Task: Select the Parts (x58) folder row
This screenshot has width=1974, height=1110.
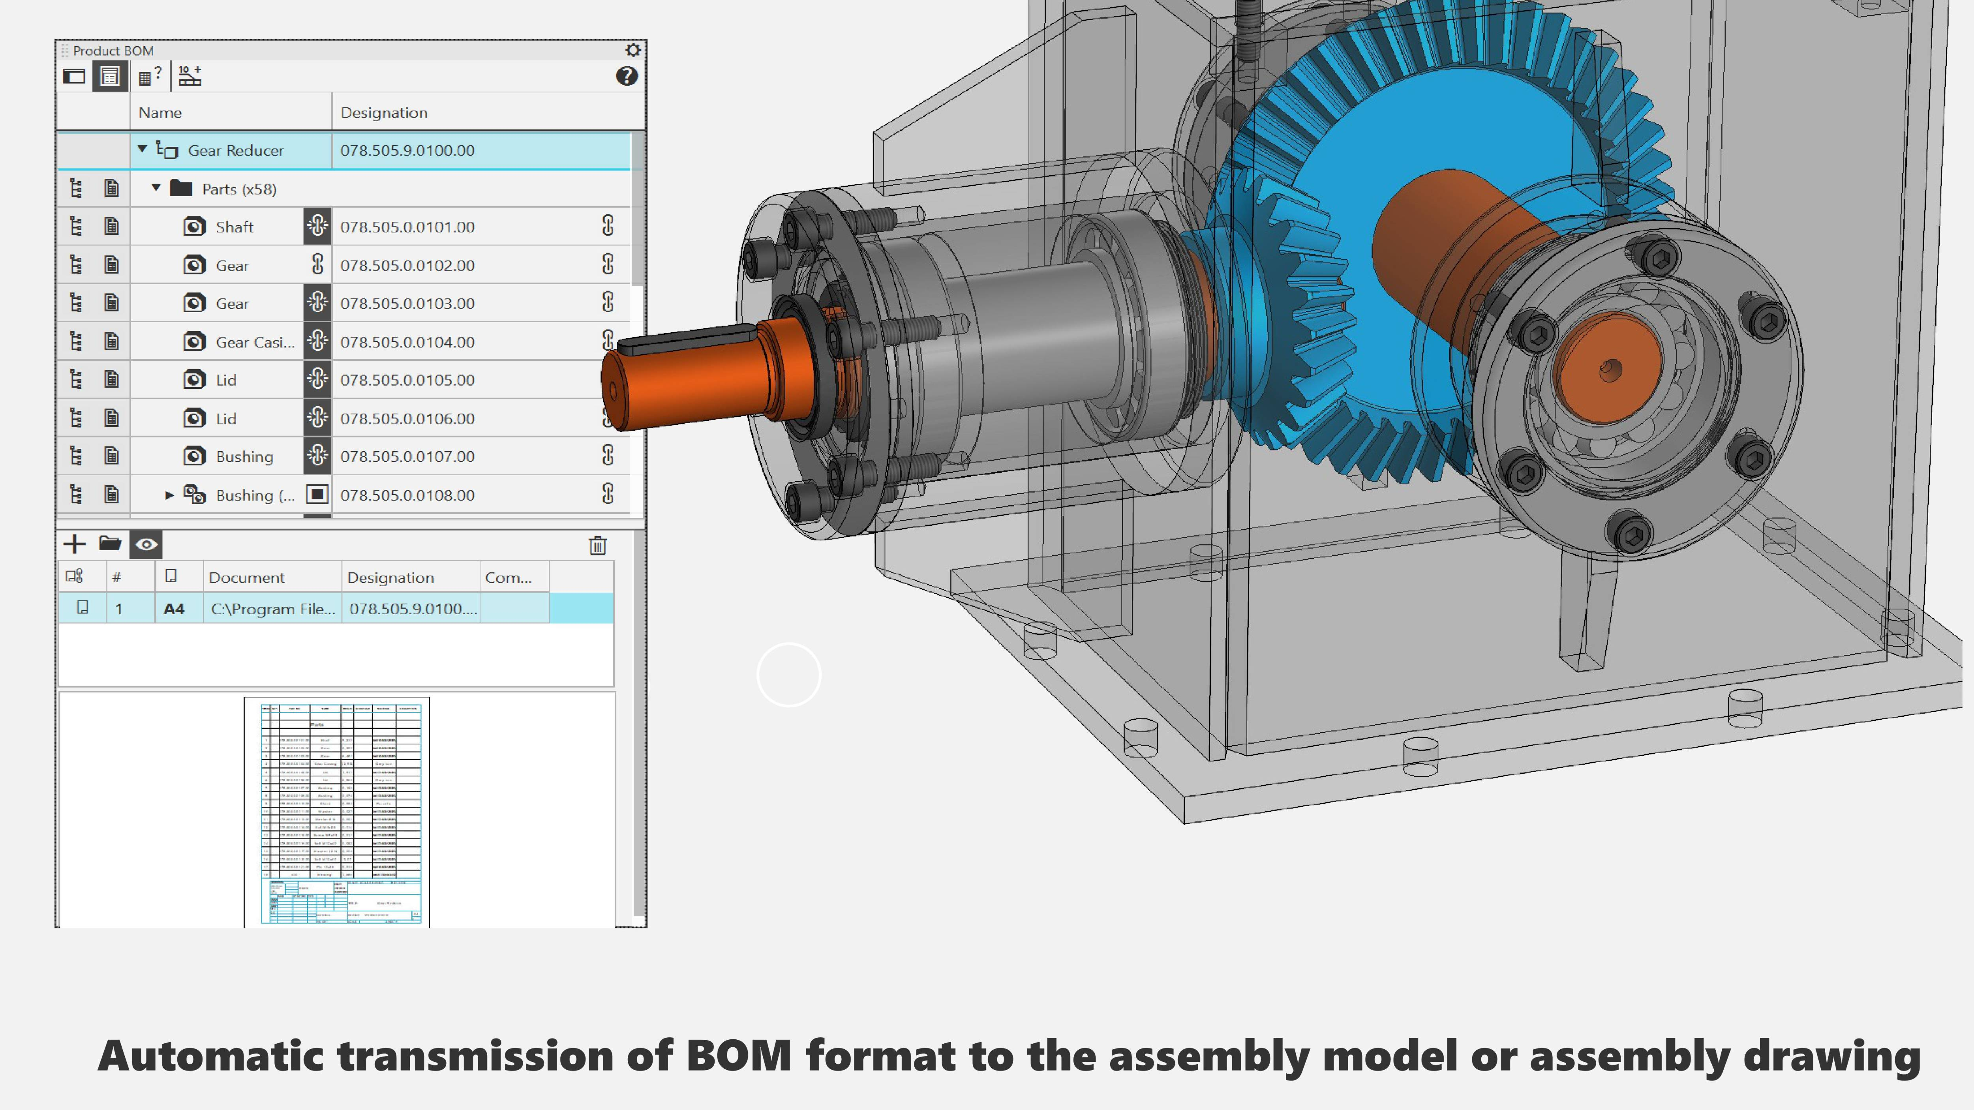Action: point(343,188)
